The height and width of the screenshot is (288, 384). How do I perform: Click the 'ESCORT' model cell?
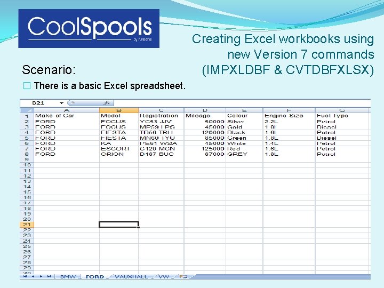pos(119,149)
